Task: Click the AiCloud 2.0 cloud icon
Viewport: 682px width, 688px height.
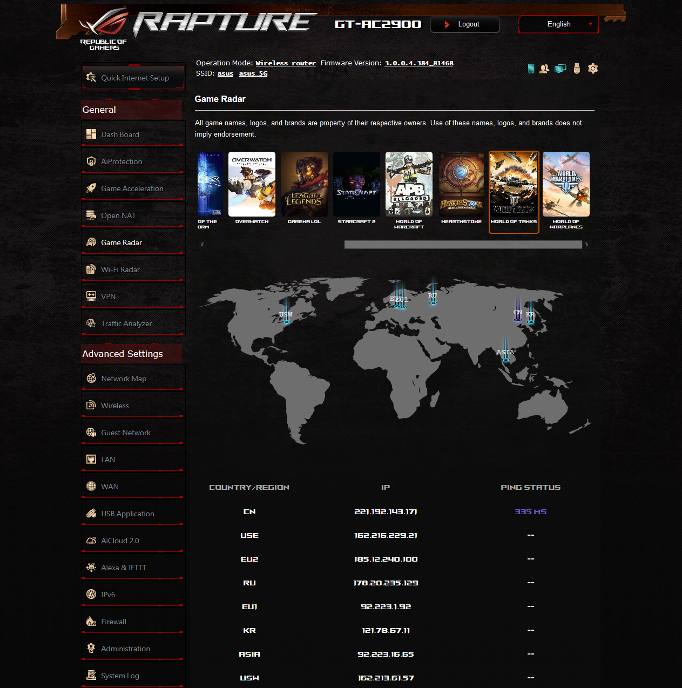Action: tap(91, 541)
